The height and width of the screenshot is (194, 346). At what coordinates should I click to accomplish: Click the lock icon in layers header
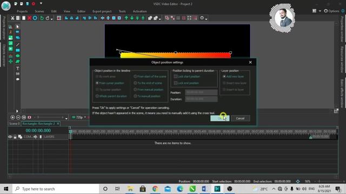click(15, 137)
